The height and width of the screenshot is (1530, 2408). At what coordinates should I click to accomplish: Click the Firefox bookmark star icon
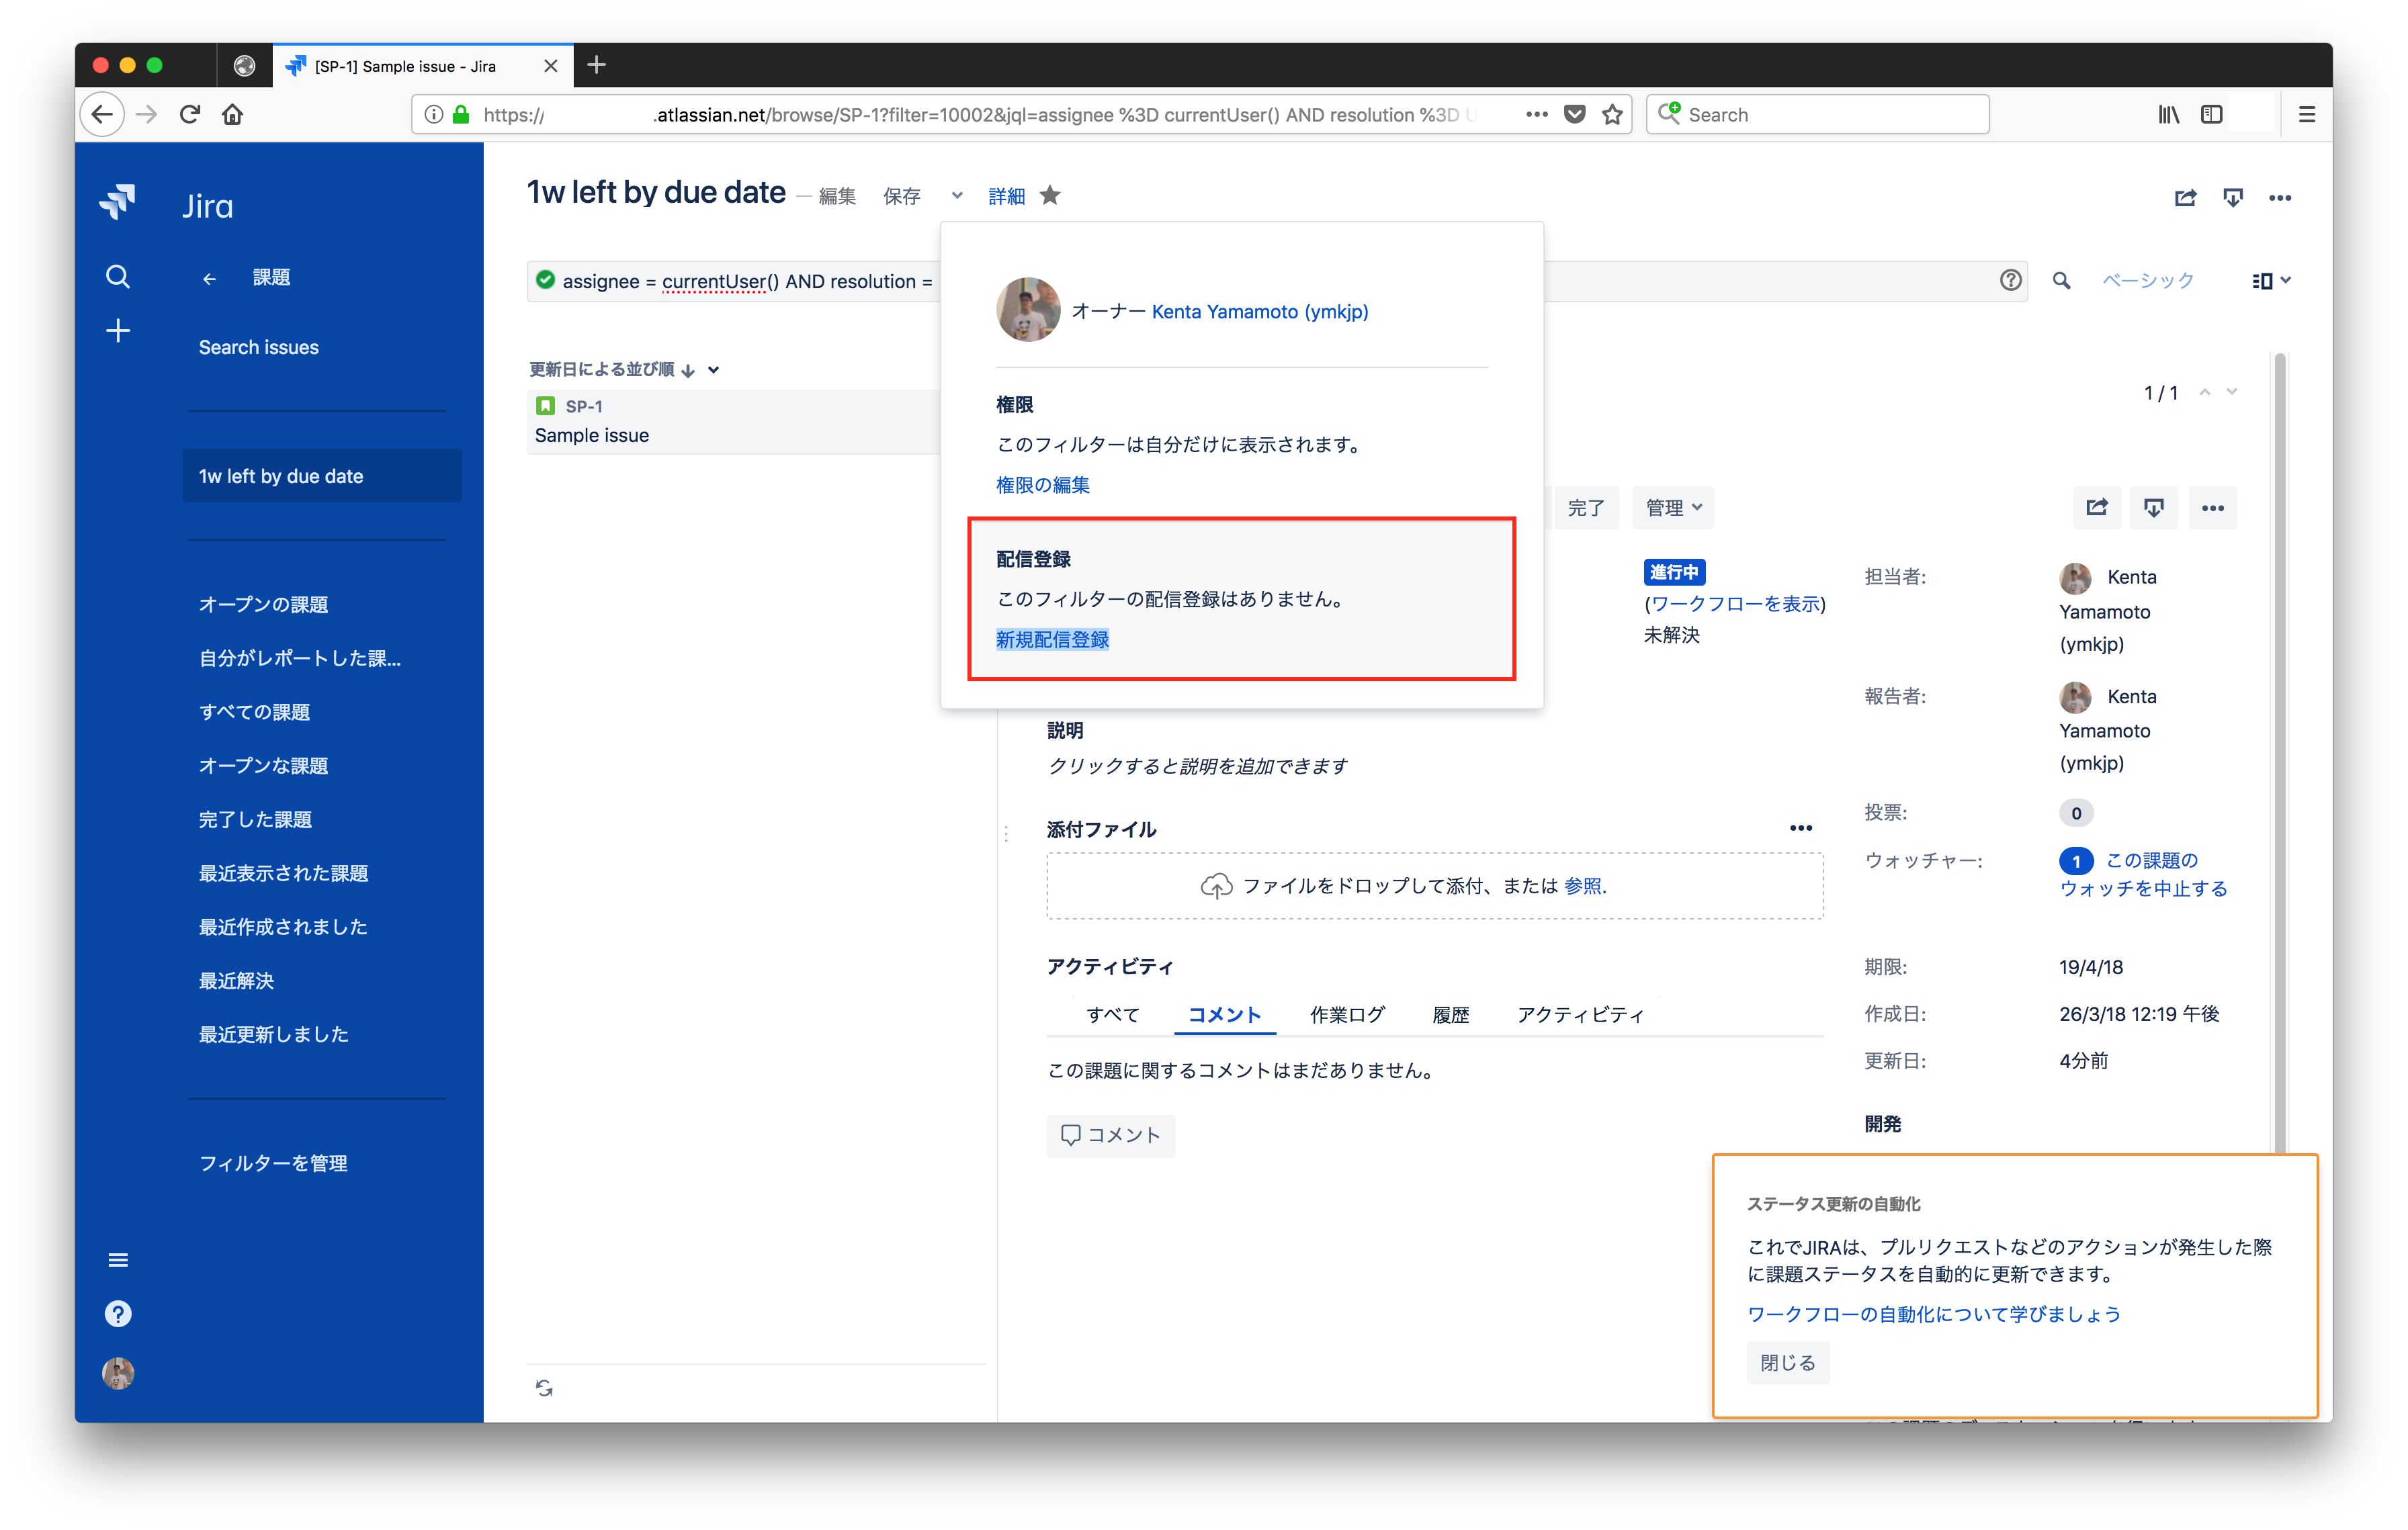pyautogui.click(x=1612, y=115)
